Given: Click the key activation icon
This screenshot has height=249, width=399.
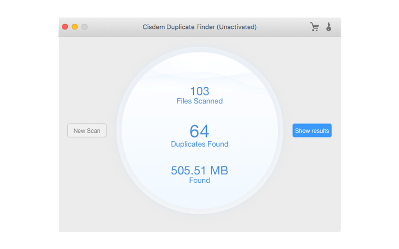Looking at the screenshot, I should (329, 27).
